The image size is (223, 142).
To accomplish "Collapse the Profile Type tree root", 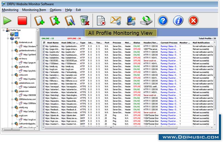I will (x=4, y=30).
